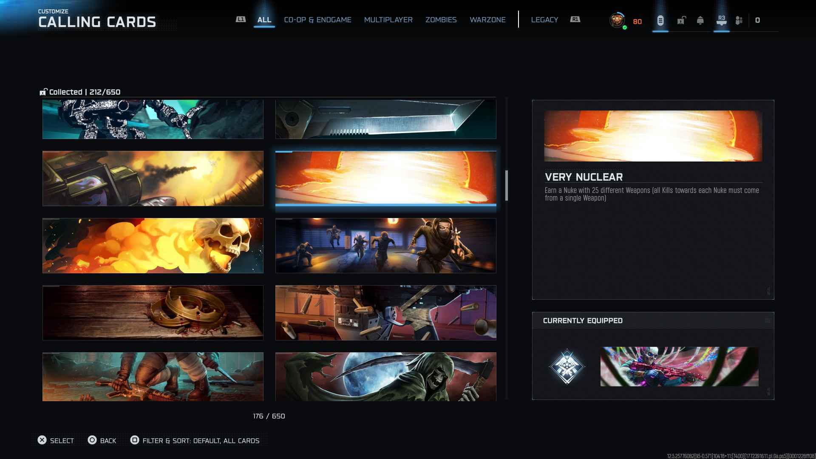This screenshot has width=816, height=459.
Task: Click the unlocked padlock icon in header
Action: click(681, 20)
